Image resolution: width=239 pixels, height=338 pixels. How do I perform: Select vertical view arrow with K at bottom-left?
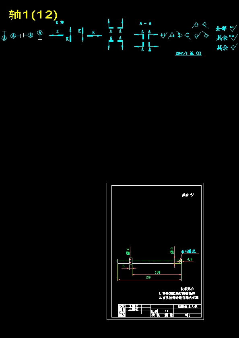tap(69, 35)
